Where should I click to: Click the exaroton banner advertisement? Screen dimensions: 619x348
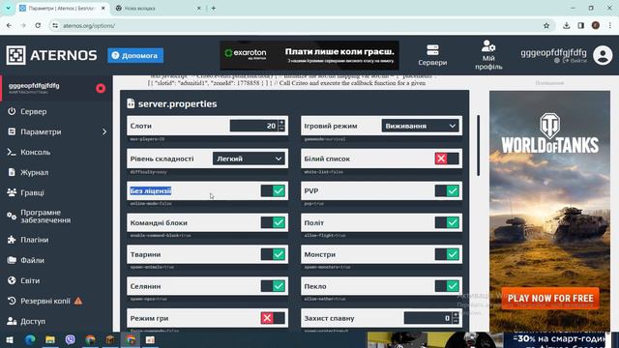pyautogui.click(x=309, y=55)
